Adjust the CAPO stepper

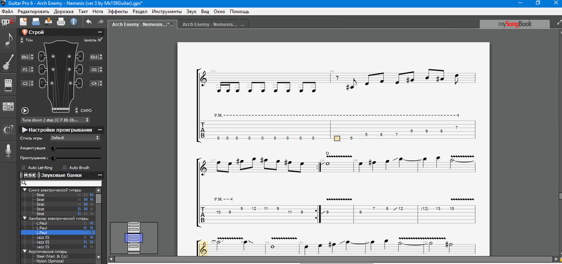coord(77,110)
